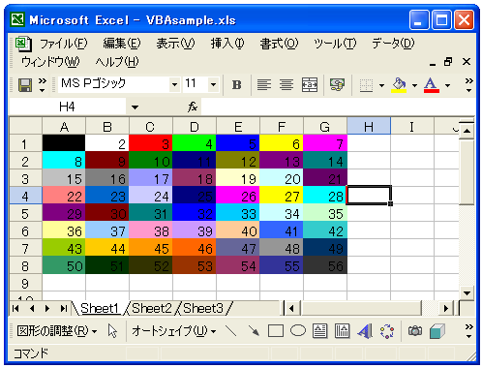Image resolution: width=482 pixels, height=368 pixels.
Task: Apply left text alignment
Action: [264, 85]
